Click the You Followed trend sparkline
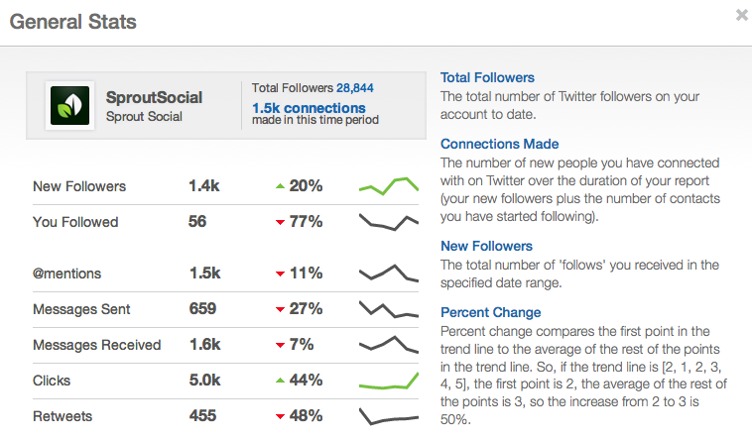This screenshot has width=752, height=438. (388, 221)
